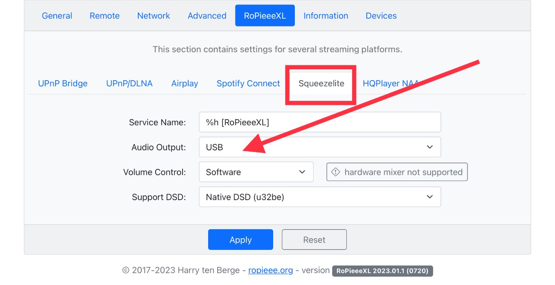Switch to Spotify Connect sub-tab
The width and height of the screenshot is (555, 285).
tap(248, 84)
